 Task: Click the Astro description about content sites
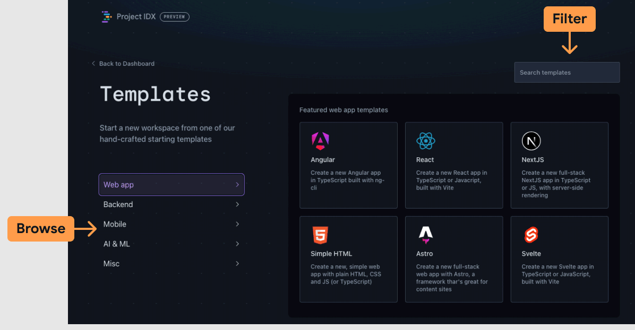point(452,278)
